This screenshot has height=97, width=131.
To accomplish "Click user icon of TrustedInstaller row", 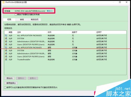I will click(x=6, y=59).
